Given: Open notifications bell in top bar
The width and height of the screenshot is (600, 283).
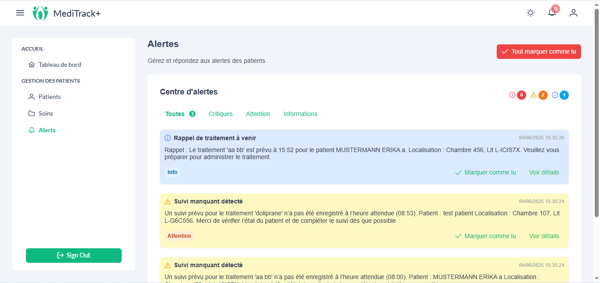Looking at the screenshot, I should pos(552,13).
